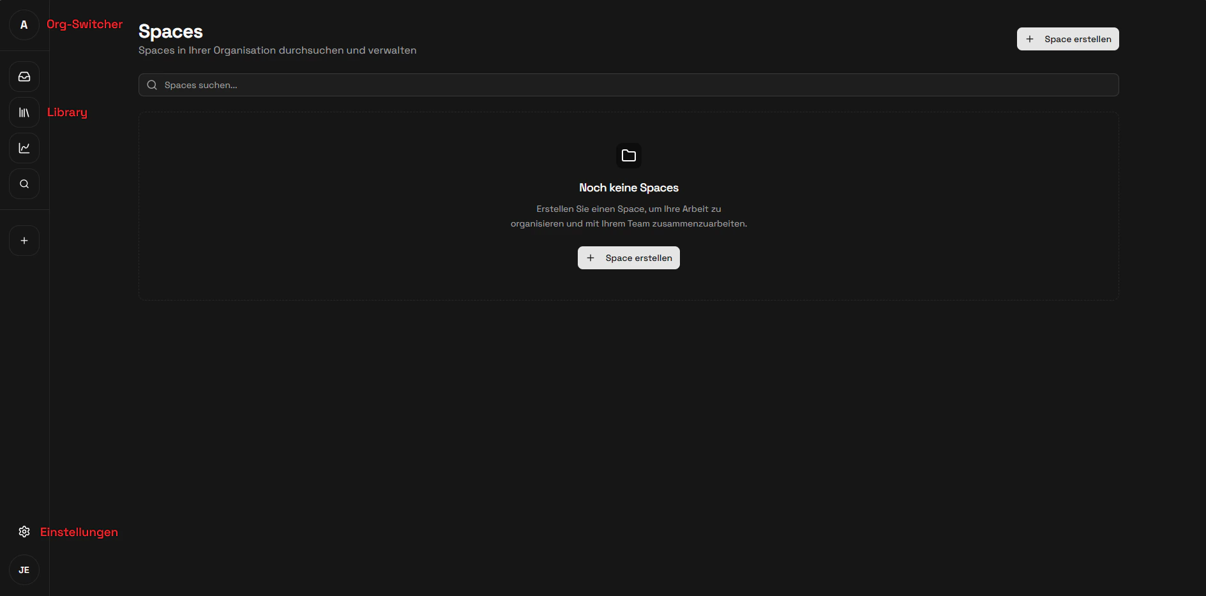This screenshot has height=596, width=1206.
Task: Click the magnifier icon inside the search bar
Action: click(x=152, y=84)
